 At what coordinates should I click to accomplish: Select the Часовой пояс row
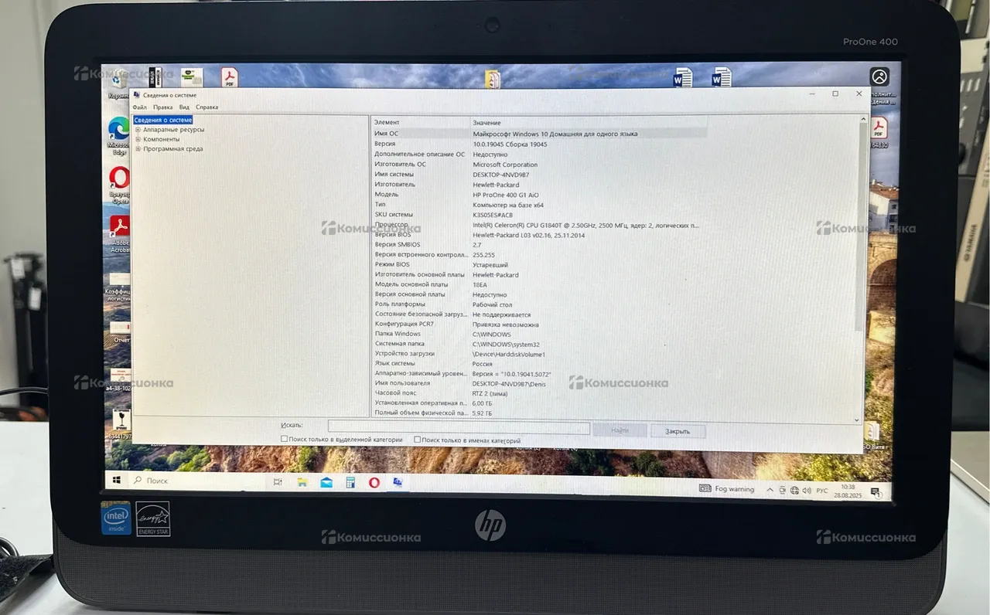(539, 393)
